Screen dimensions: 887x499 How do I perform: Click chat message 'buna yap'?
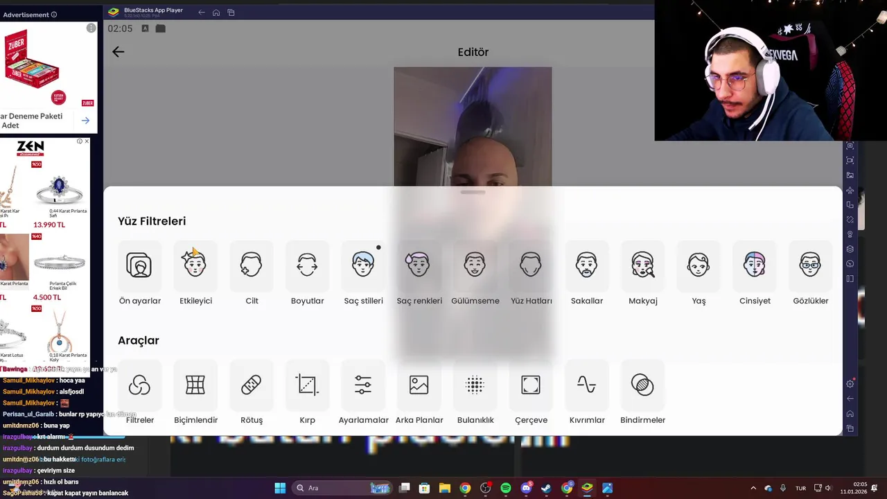56,426
